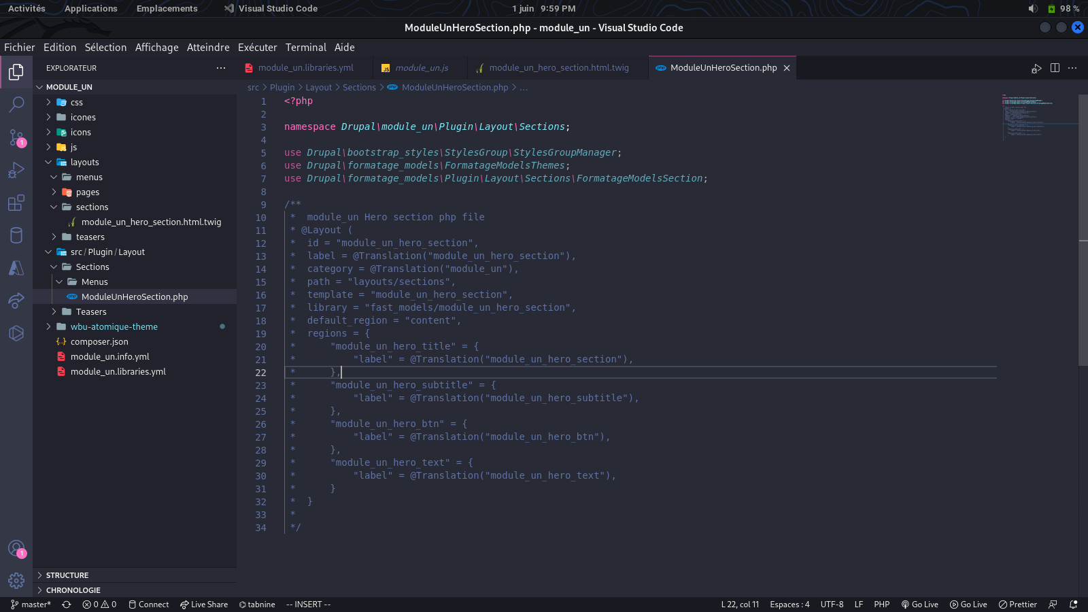Click the system volume icon

point(1033,9)
